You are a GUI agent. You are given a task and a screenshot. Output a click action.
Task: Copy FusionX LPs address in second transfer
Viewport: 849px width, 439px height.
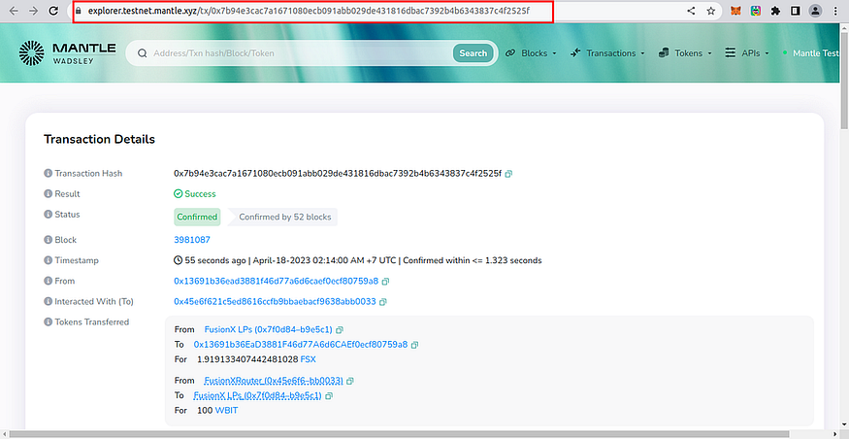[329, 396]
